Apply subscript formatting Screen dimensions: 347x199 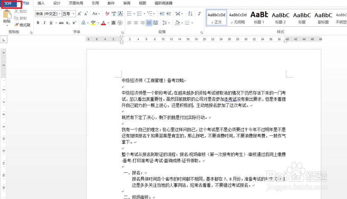tap(68, 23)
